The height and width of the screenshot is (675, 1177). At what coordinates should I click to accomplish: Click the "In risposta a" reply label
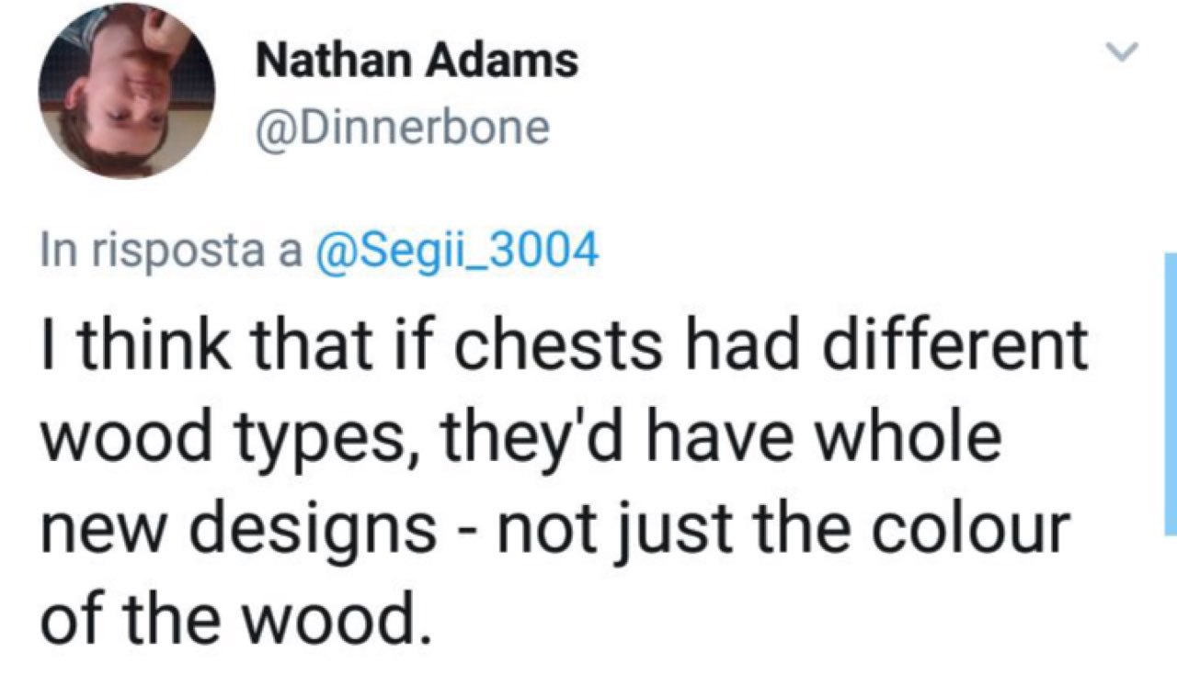pos(171,250)
